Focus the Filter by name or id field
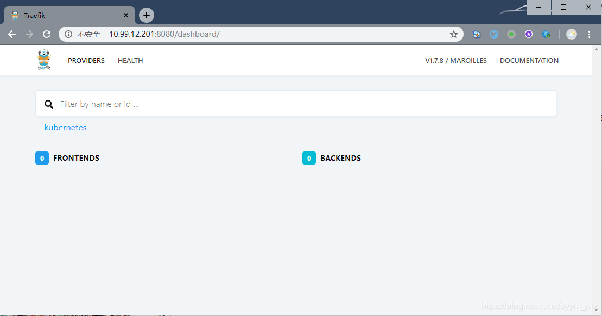The height and width of the screenshot is (316, 602). pos(296,103)
